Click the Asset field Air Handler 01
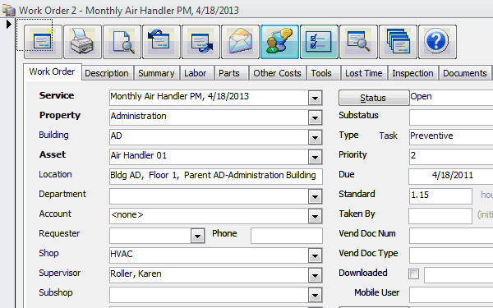This screenshot has height=308, width=493. (x=209, y=157)
